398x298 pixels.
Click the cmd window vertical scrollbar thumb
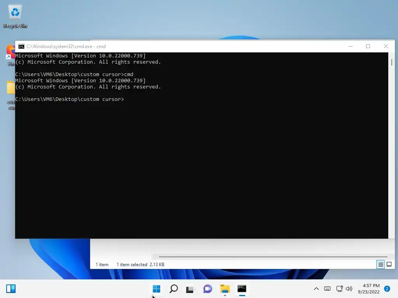[x=392, y=62]
